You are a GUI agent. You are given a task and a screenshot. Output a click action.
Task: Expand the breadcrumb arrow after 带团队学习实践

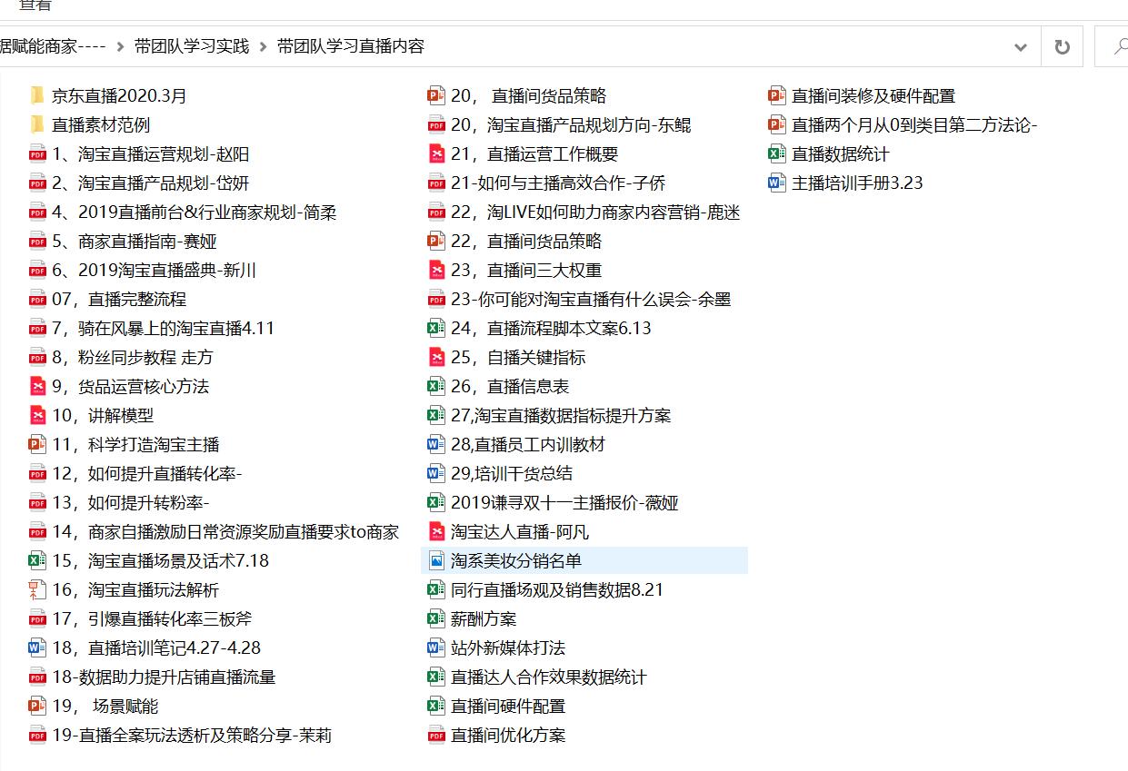pyautogui.click(x=263, y=45)
